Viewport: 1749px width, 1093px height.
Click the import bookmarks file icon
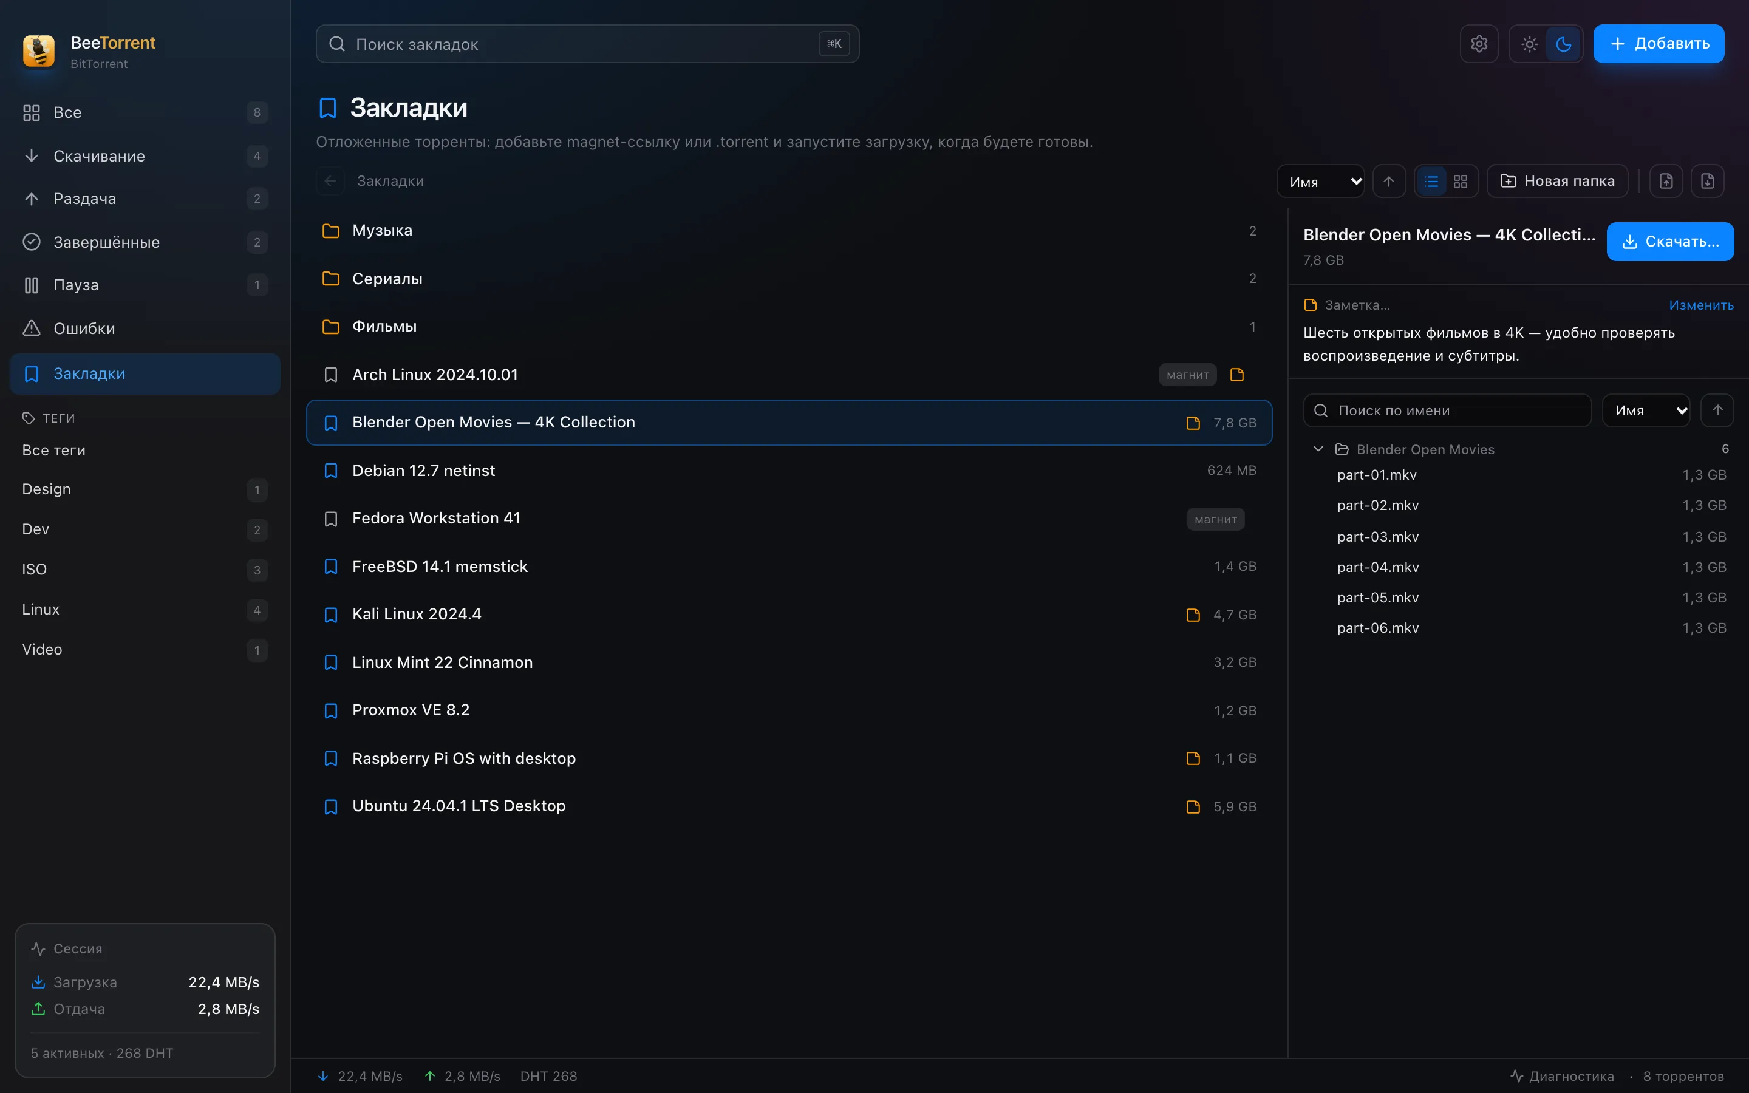pyautogui.click(x=1707, y=182)
